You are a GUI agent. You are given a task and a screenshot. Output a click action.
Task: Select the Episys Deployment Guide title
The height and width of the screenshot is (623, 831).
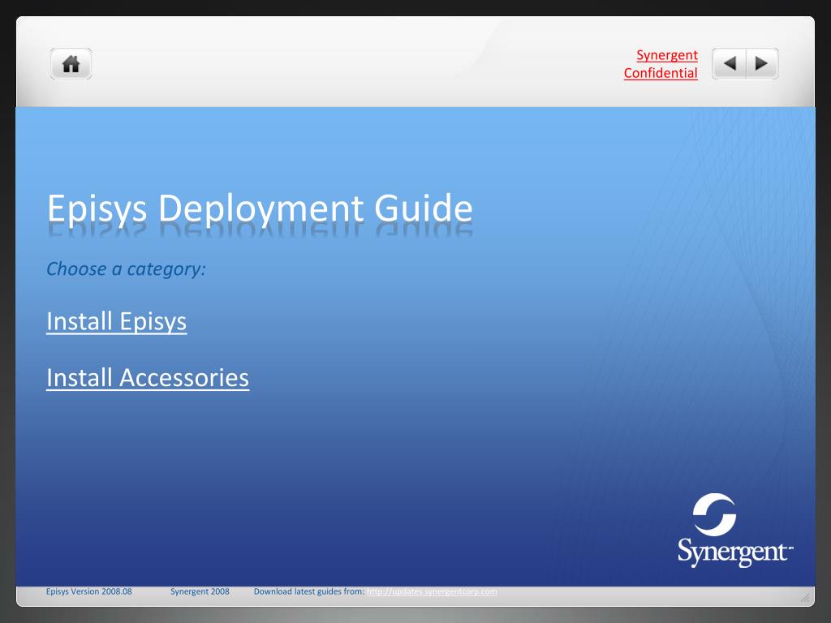tap(260, 208)
